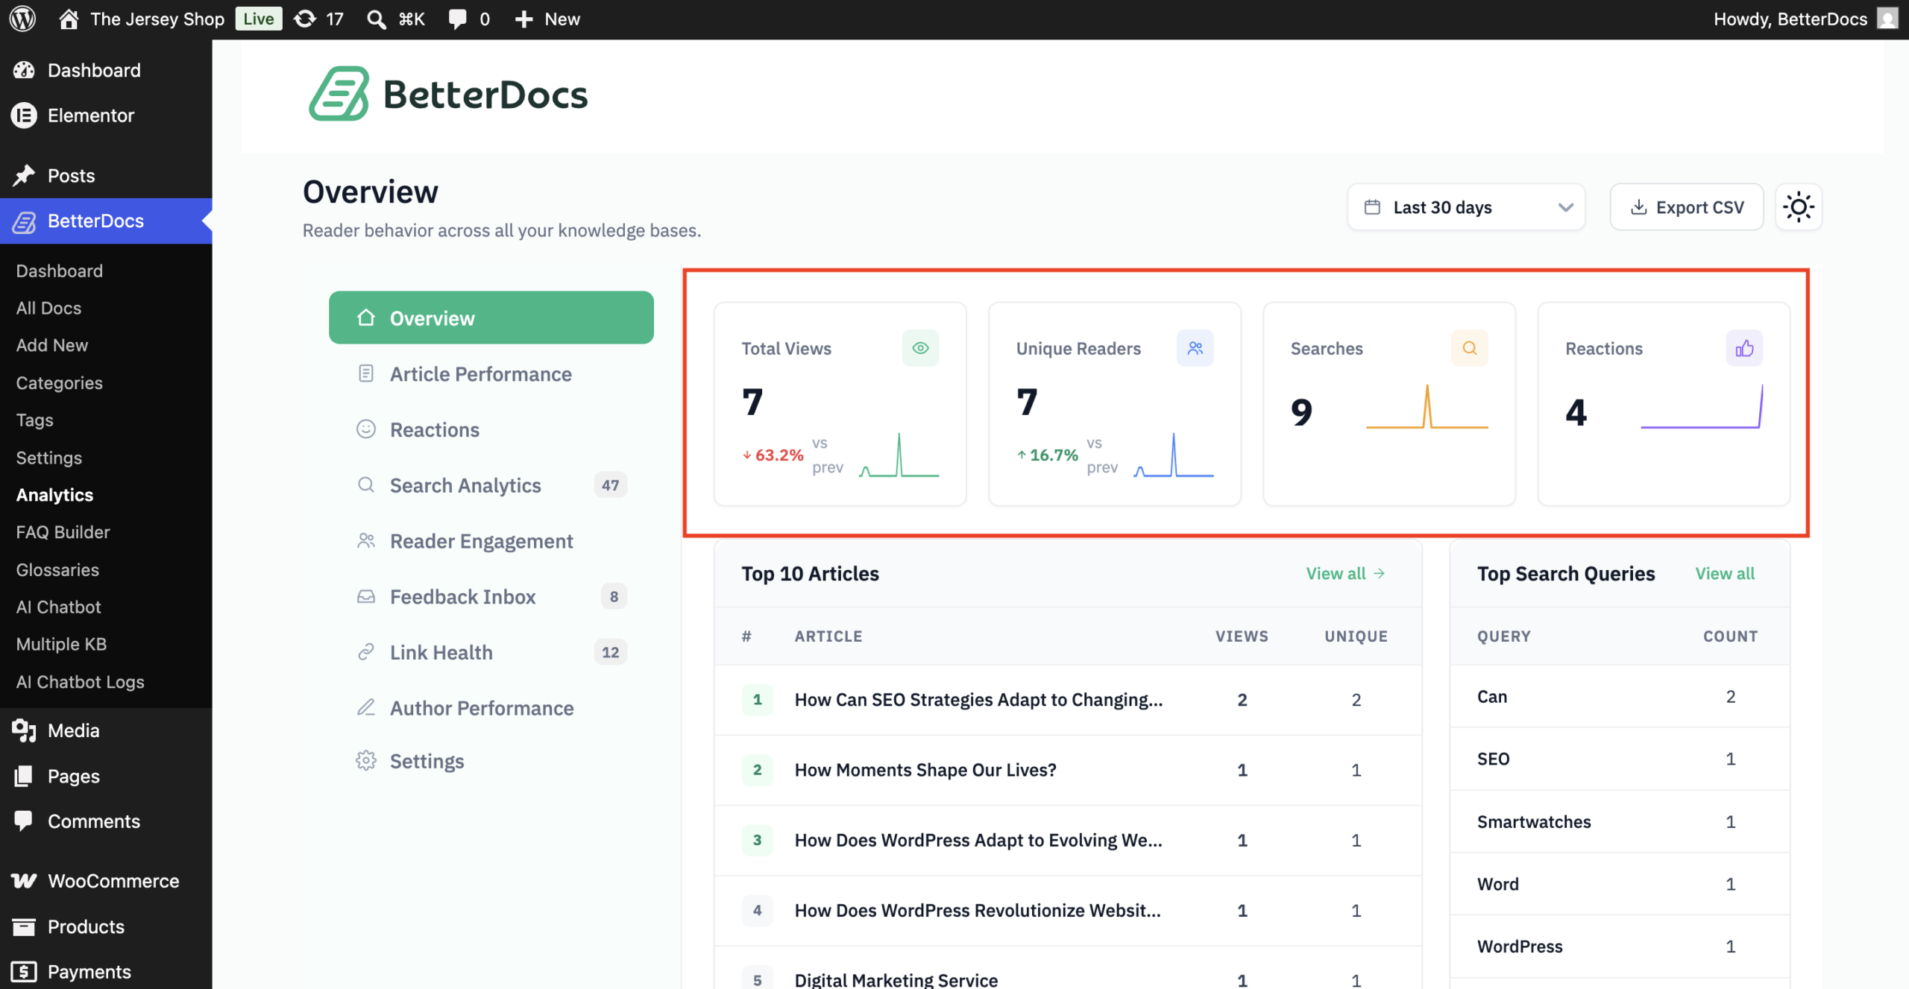Open the Products menu
Image resolution: width=1909 pixels, height=989 pixels.
click(106, 926)
